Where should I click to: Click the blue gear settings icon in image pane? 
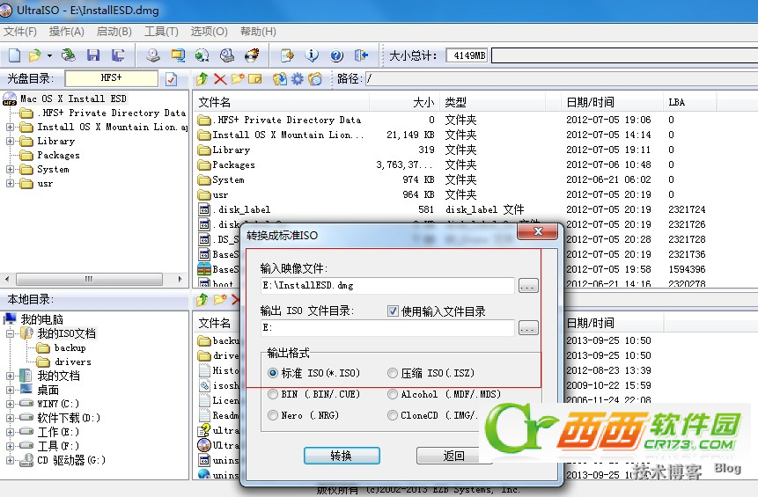(x=298, y=78)
